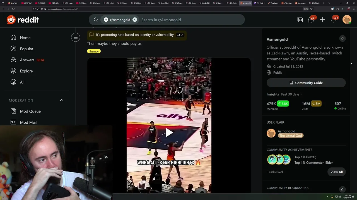Open the taskbar volume icon

340,196
